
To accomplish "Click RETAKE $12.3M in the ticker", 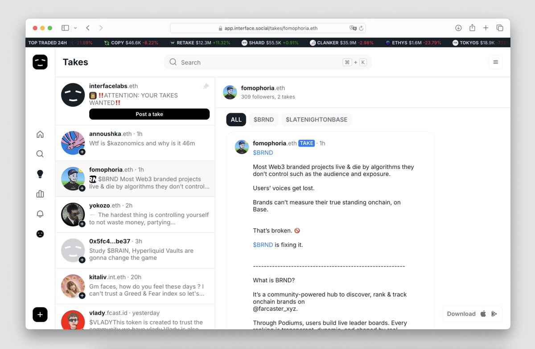I will pyautogui.click(x=200, y=43).
